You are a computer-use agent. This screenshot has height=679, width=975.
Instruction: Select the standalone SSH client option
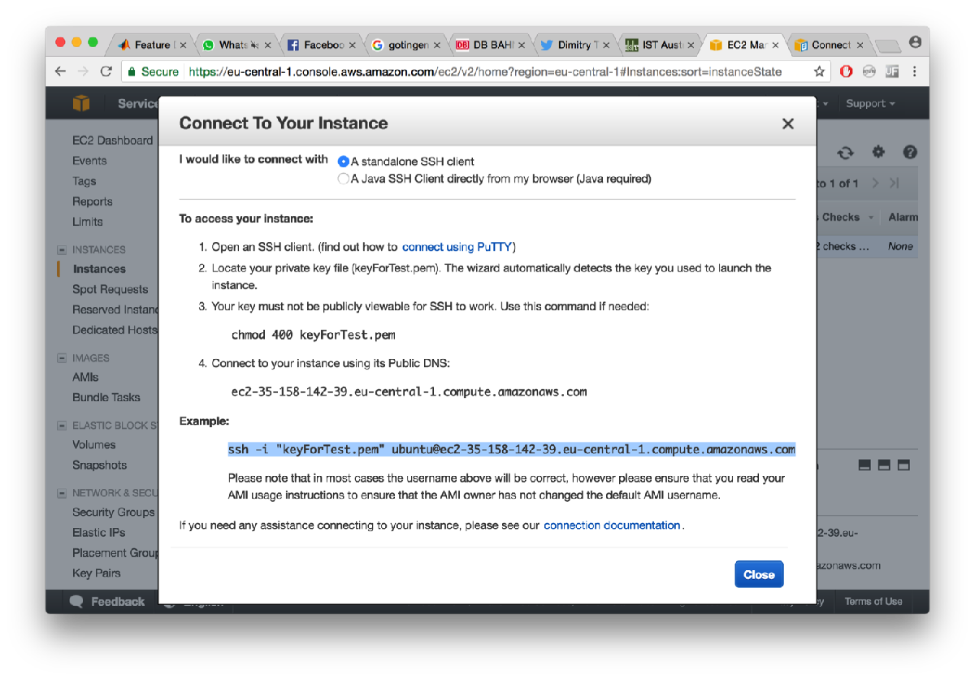coord(344,161)
